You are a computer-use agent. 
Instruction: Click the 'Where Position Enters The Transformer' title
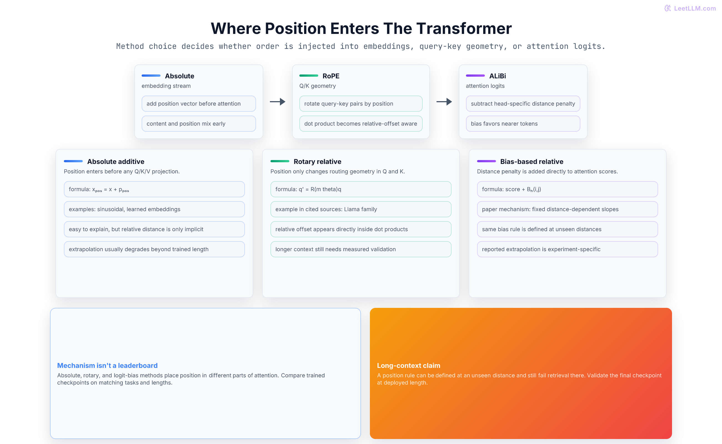[361, 29]
